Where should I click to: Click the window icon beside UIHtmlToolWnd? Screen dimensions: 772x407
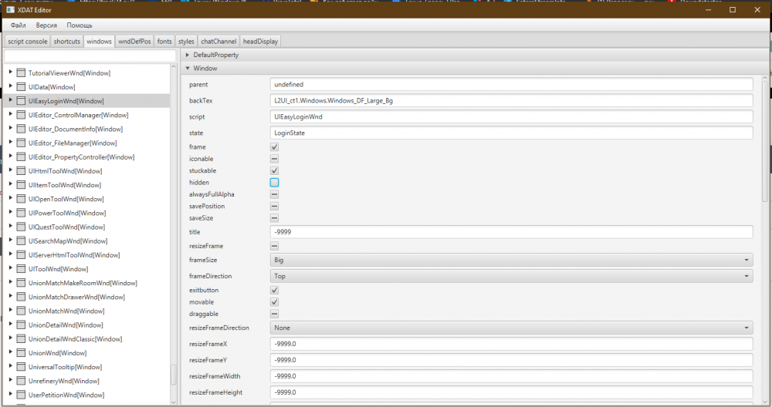pos(21,171)
